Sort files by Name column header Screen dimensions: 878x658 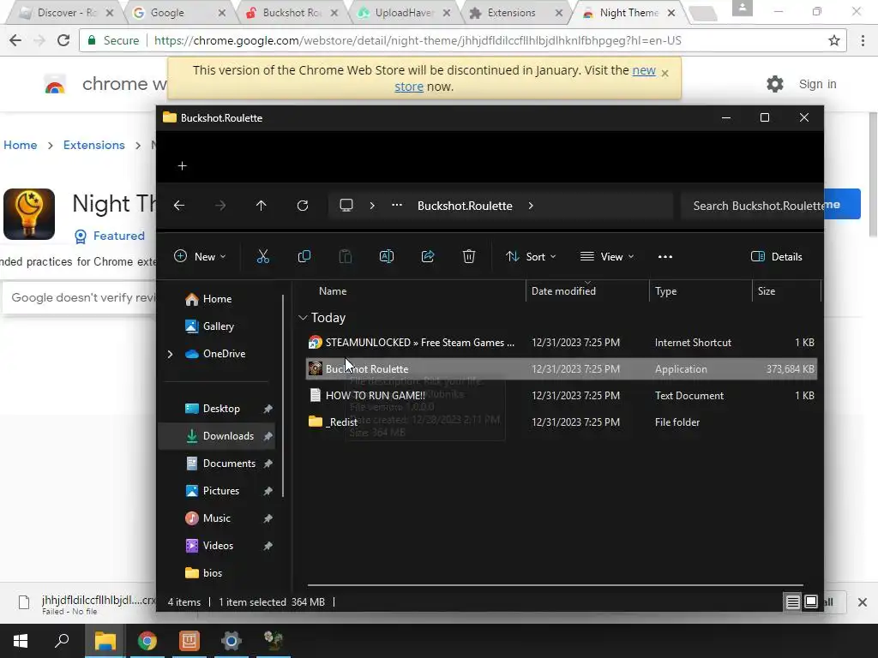[333, 291]
